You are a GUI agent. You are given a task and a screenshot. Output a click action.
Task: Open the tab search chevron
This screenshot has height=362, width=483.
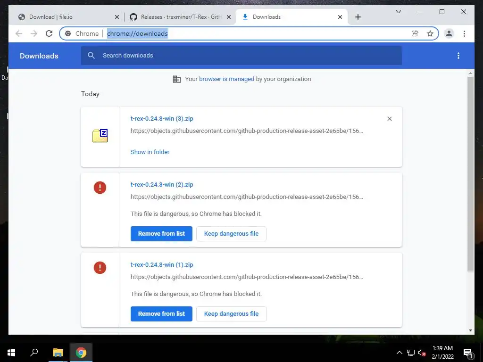(x=398, y=12)
